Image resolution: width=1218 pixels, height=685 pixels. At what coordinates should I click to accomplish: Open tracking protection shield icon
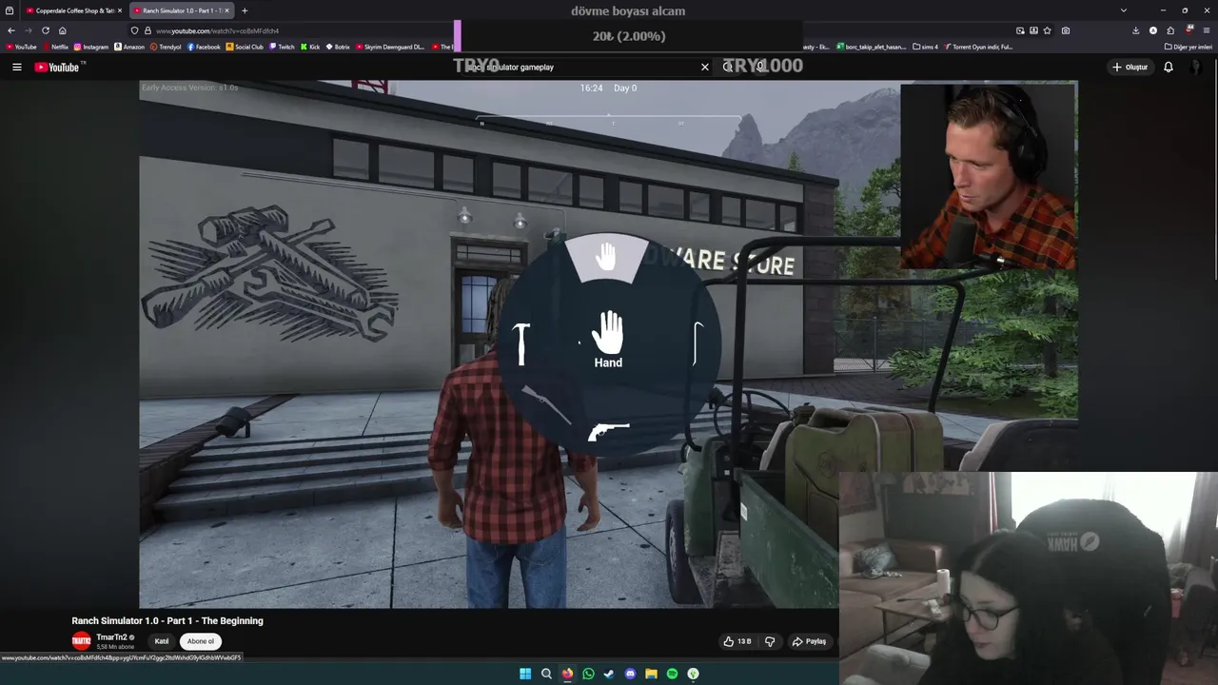coord(134,30)
